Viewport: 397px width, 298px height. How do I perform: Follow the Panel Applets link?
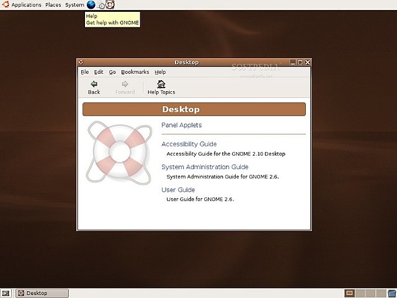tap(182, 125)
